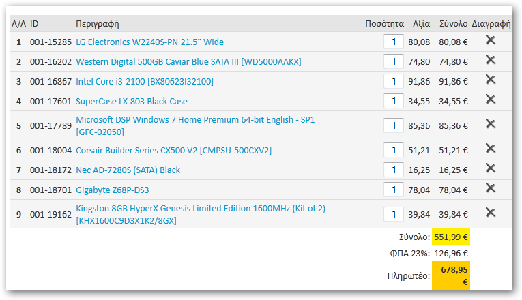522x300 pixels.
Task: Edit quantity field for Corsair CX500 V2
Action: pyautogui.click(x=394, y=150)
